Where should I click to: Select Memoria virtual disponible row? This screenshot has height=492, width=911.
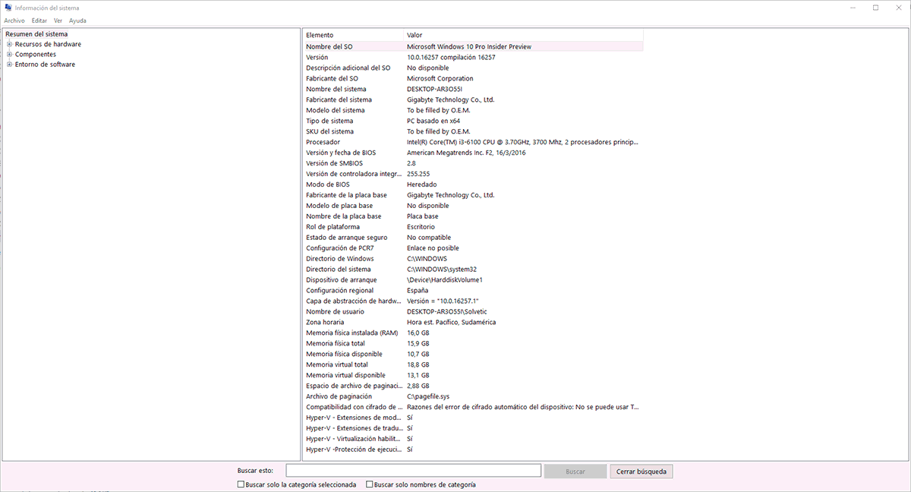(x=473, y=375)
